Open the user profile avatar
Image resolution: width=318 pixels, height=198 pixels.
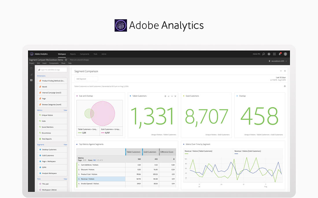tap(285, 54)
